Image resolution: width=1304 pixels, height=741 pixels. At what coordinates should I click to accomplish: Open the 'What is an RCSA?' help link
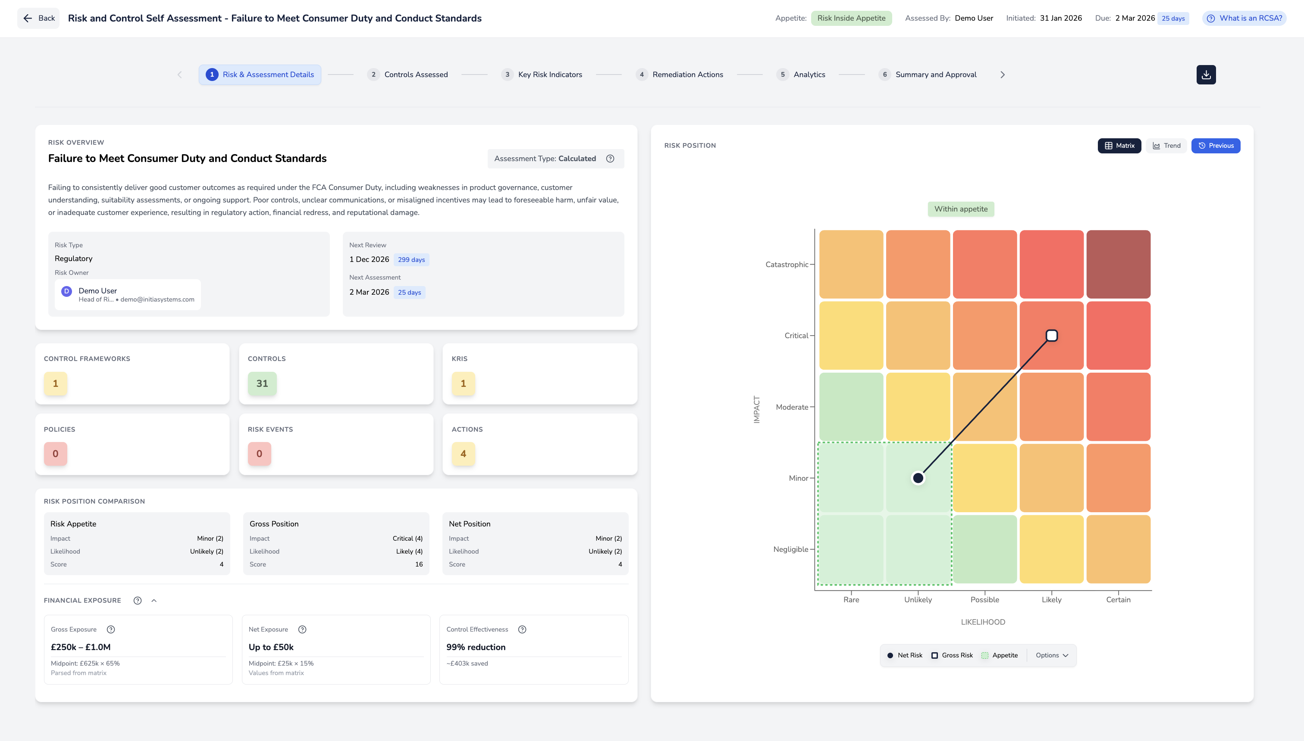click(x=1244, y=19)
